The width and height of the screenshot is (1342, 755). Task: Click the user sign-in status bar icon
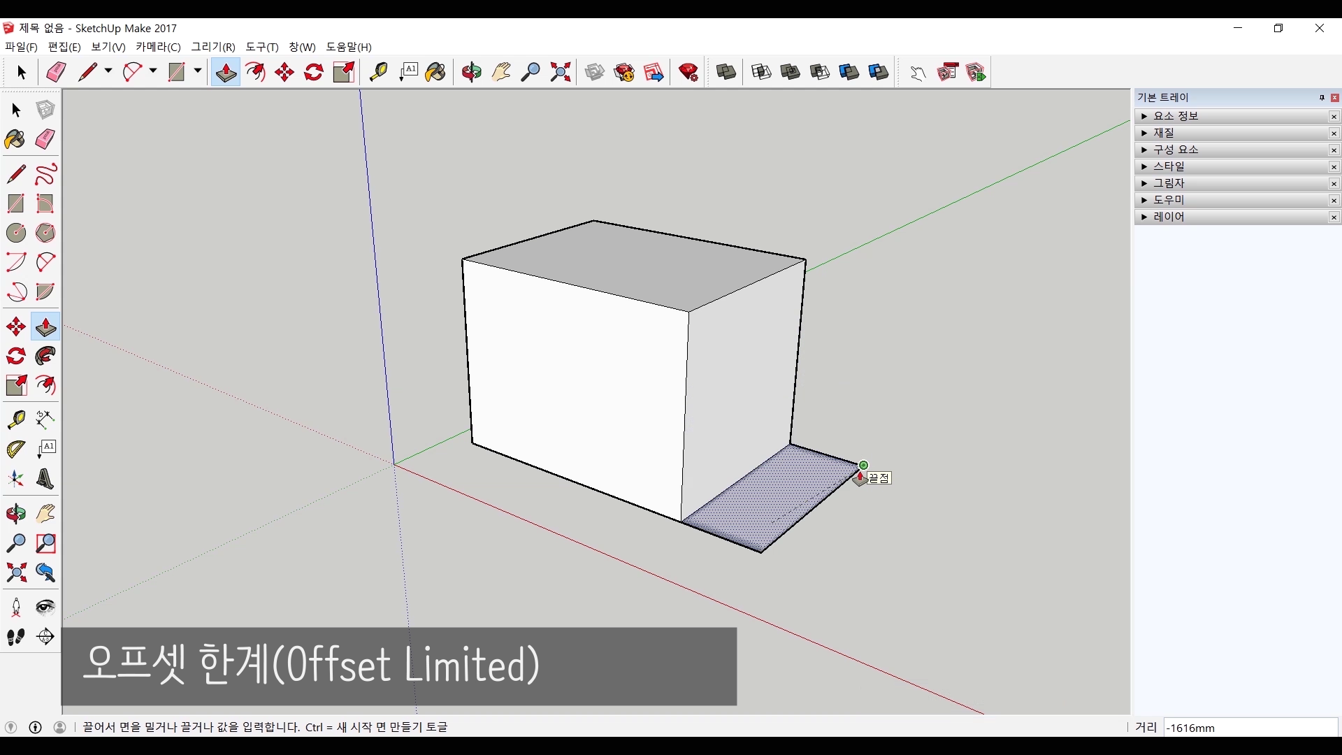click(60, 727)
